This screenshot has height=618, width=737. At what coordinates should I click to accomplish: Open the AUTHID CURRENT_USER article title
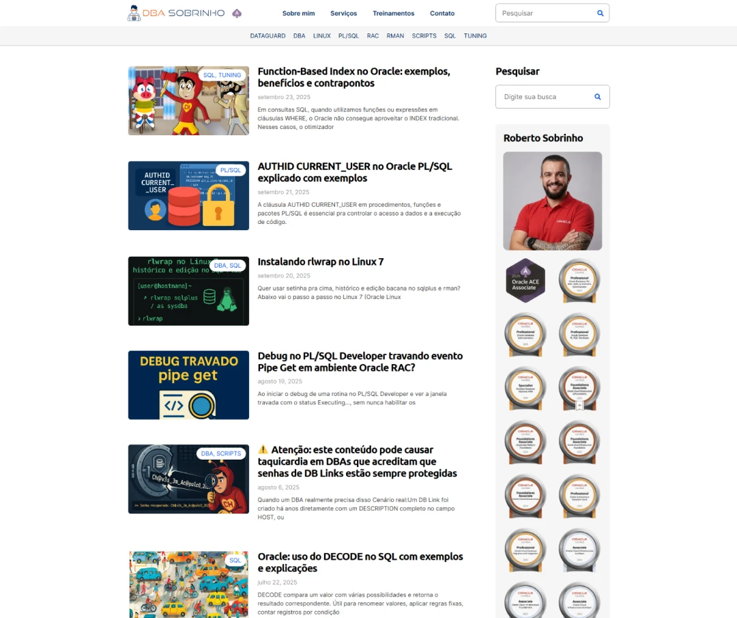point(354,172)
